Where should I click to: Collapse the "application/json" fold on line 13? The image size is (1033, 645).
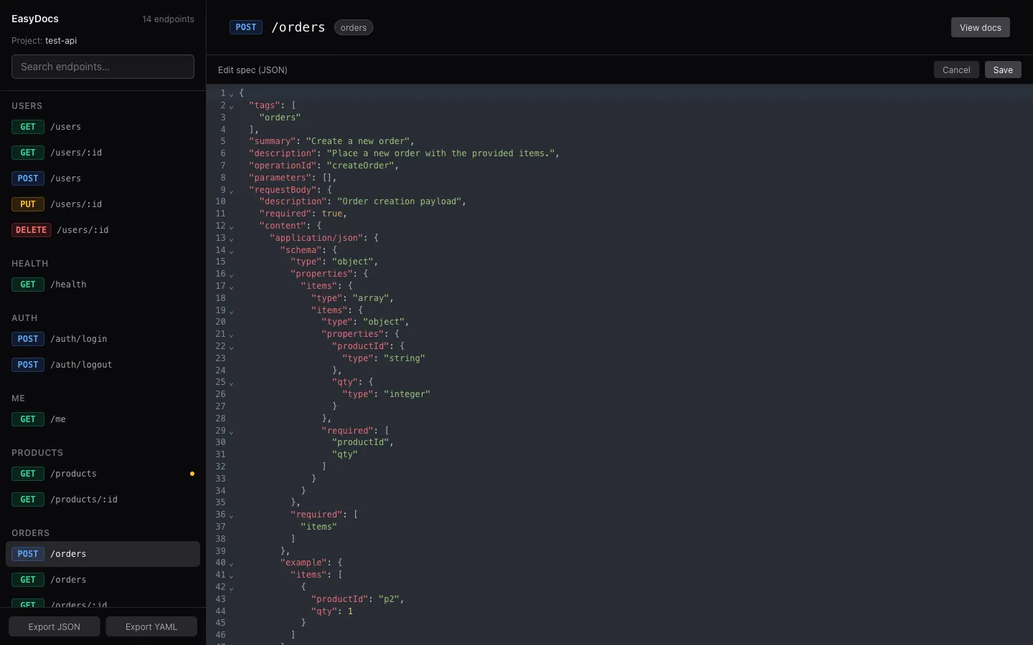point(231,239)
